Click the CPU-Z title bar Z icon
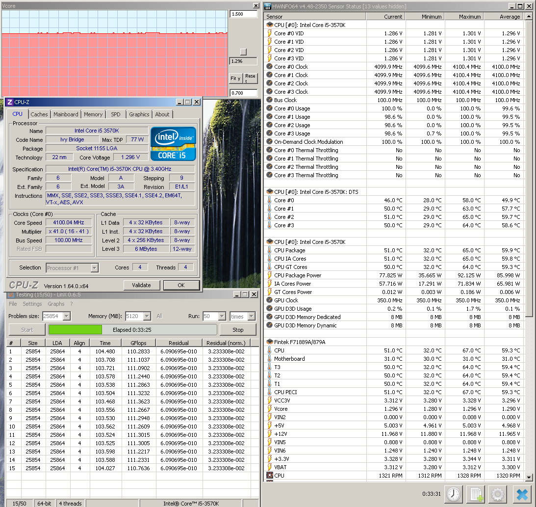The image size is (536, 507). 10,102
